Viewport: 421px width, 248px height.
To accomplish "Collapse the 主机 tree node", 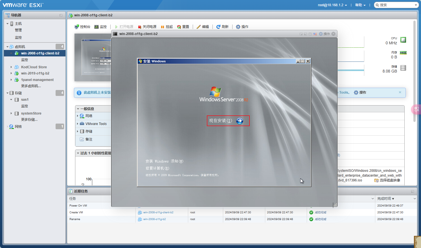I will [x=7, y=24].
